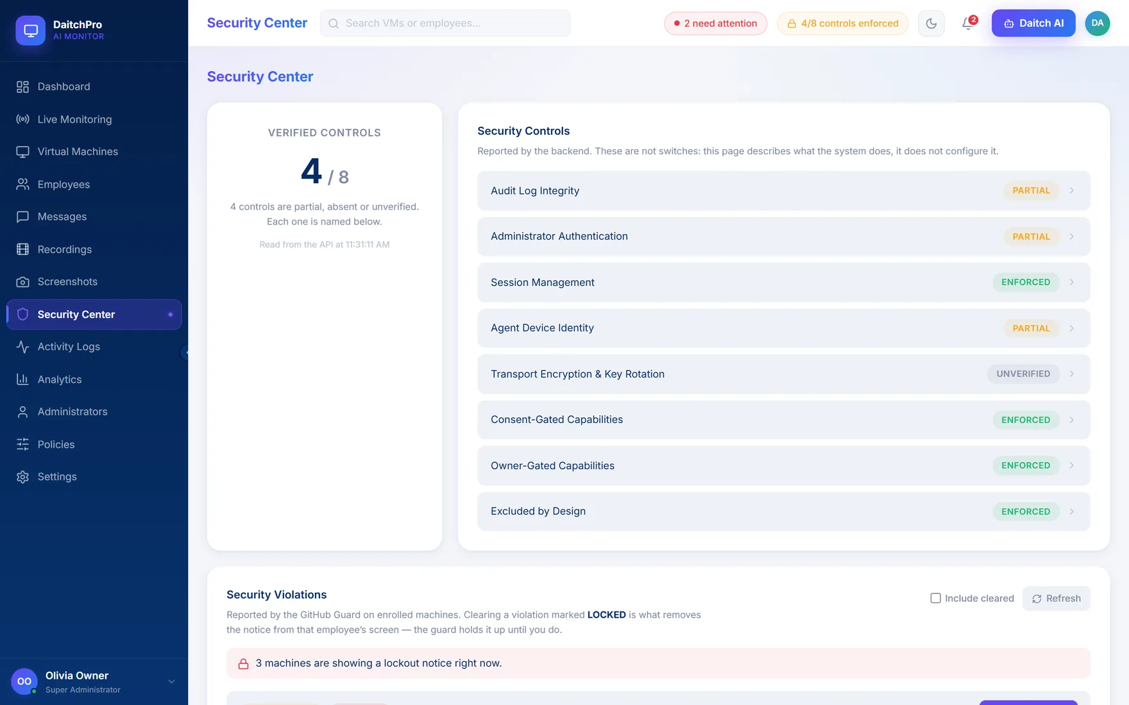This screenshot has height=705, width=1129.
Task: Open Messages in the sidebar
Action: [94, 217]
